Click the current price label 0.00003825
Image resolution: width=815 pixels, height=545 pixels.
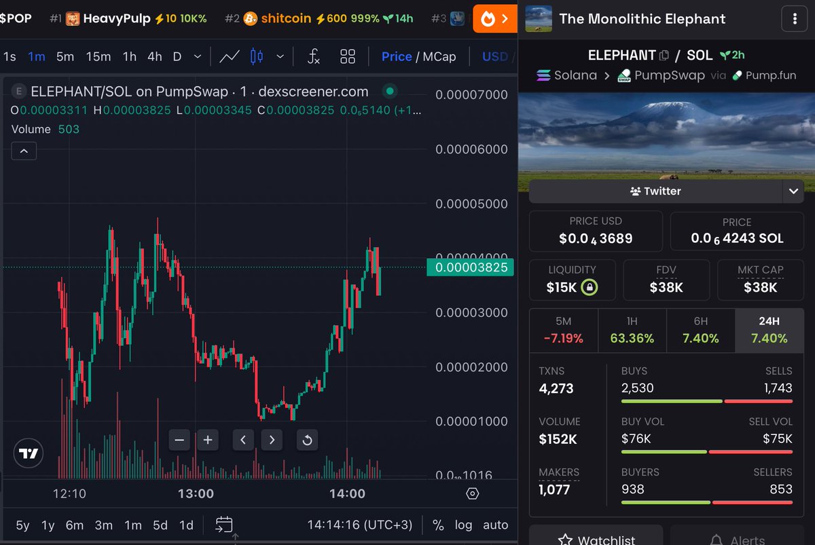[471, 267]
